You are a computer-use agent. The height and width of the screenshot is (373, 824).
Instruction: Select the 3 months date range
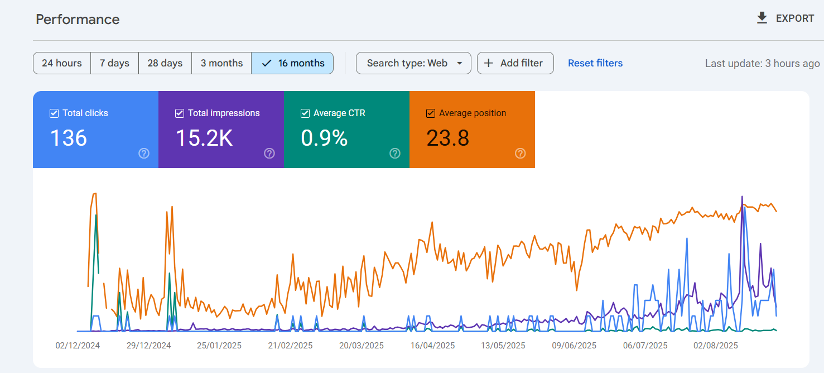(x=221, y=63)
